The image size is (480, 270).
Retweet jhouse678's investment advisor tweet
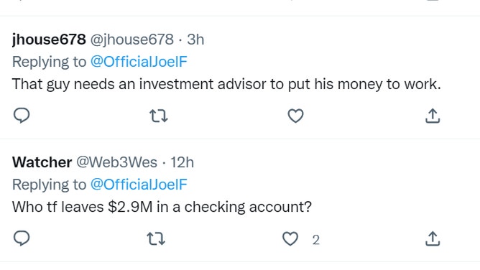pyautogui.click(x=159, y=116)
